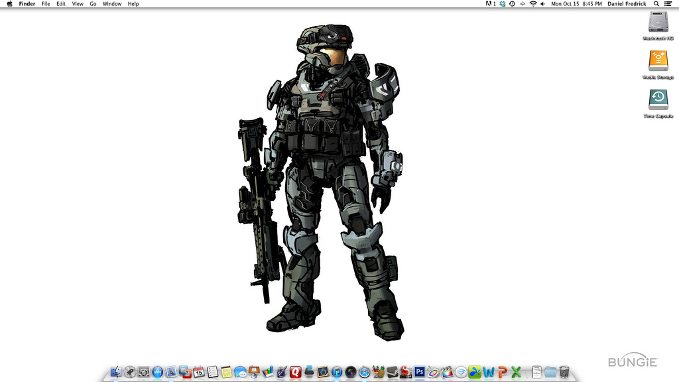The width and height of the screenshot is (679, 382).
Task: Select Media Storage desktop drive
Action: point(658,65)
